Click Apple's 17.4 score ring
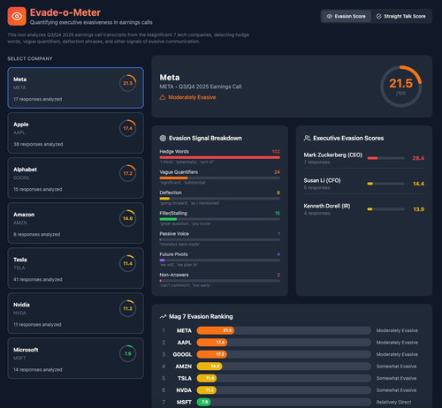 coord(127,128)
